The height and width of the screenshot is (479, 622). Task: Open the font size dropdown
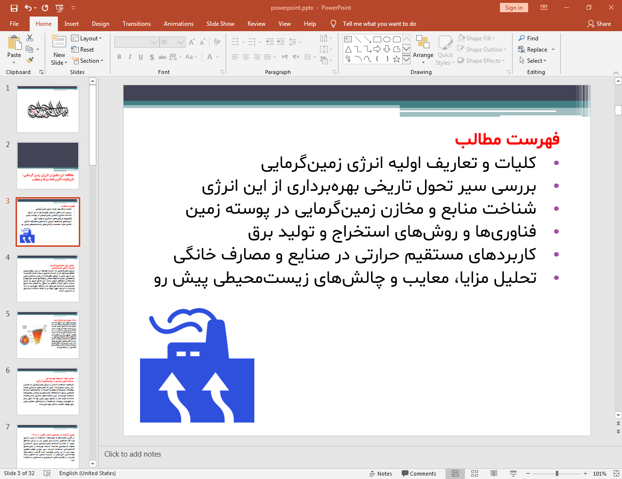pos(181,42)
